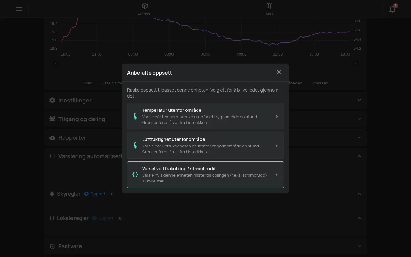This screenshot has height=257, width=411.
Task: Expand the Rapporter section chevron
Action: (359, 137)
